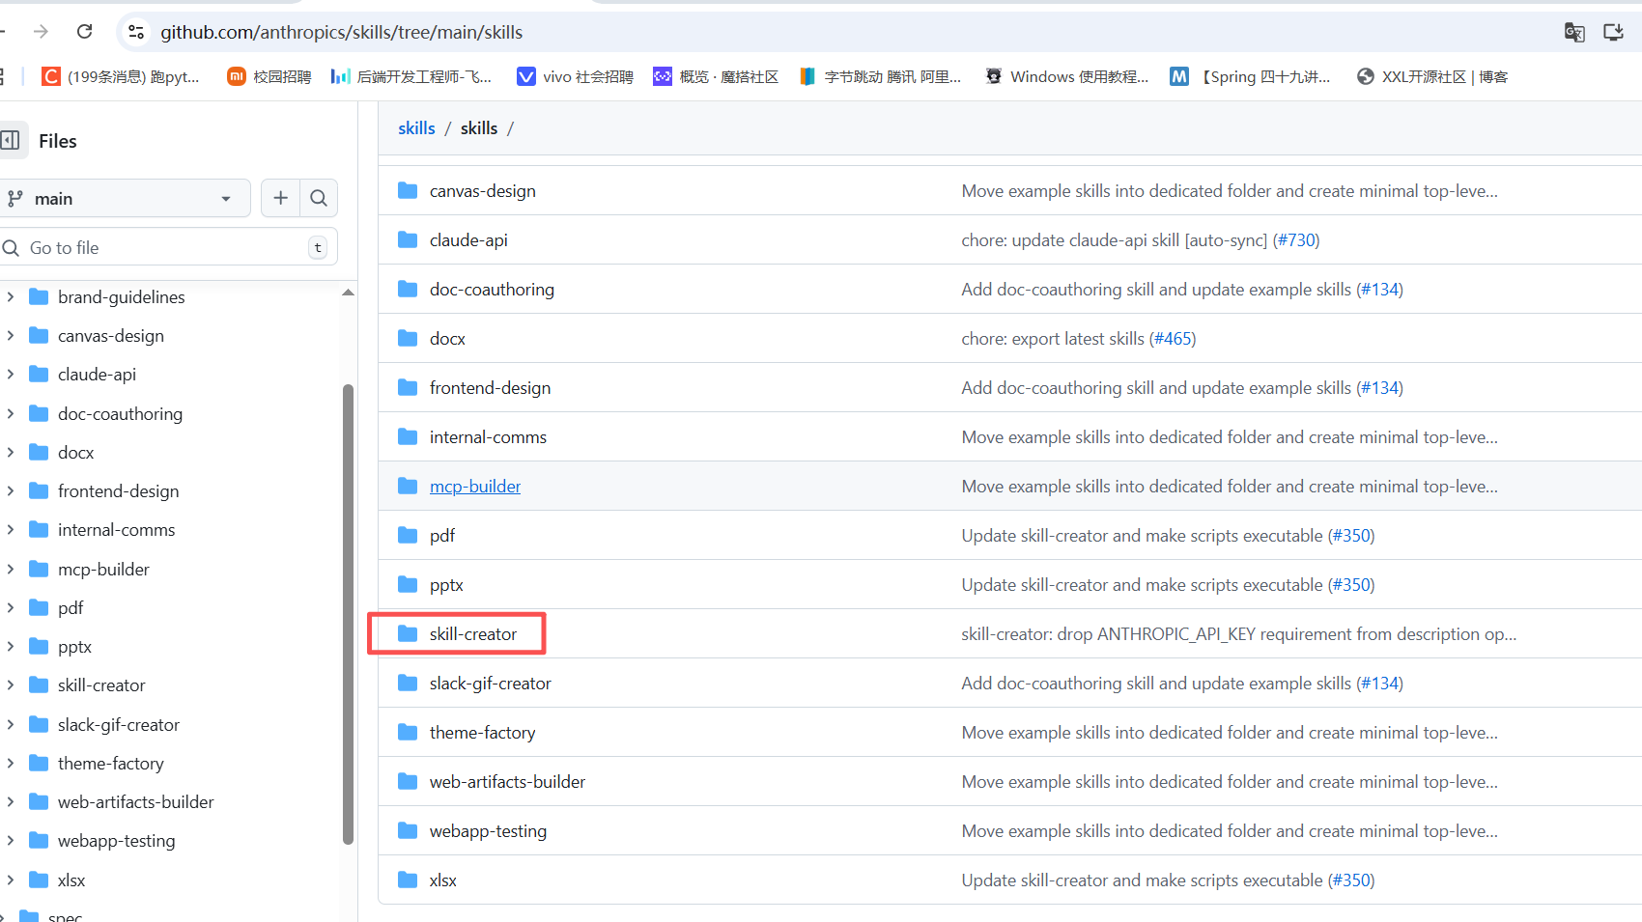Open web-artifacts-builder folder in main list
The image size is (1642, 922).
507,781
